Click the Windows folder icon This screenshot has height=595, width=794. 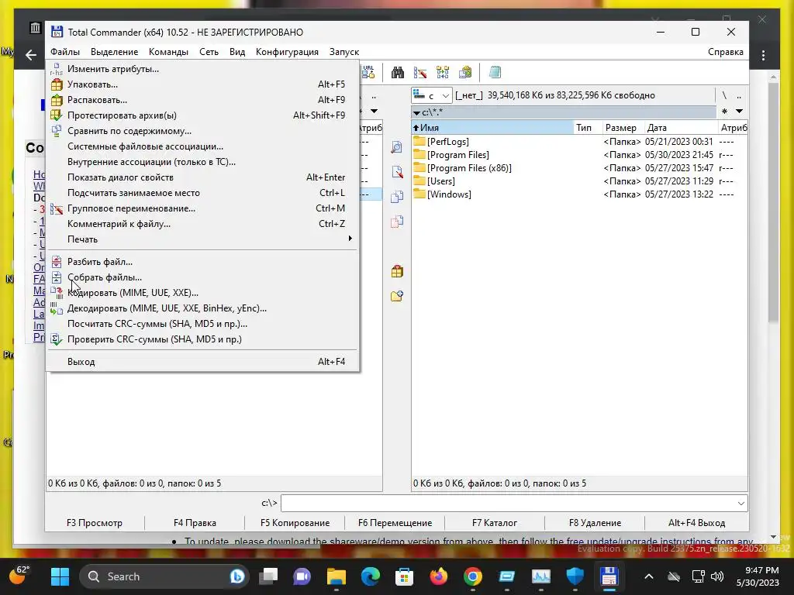pyautogui.click(x=419, y=194)
